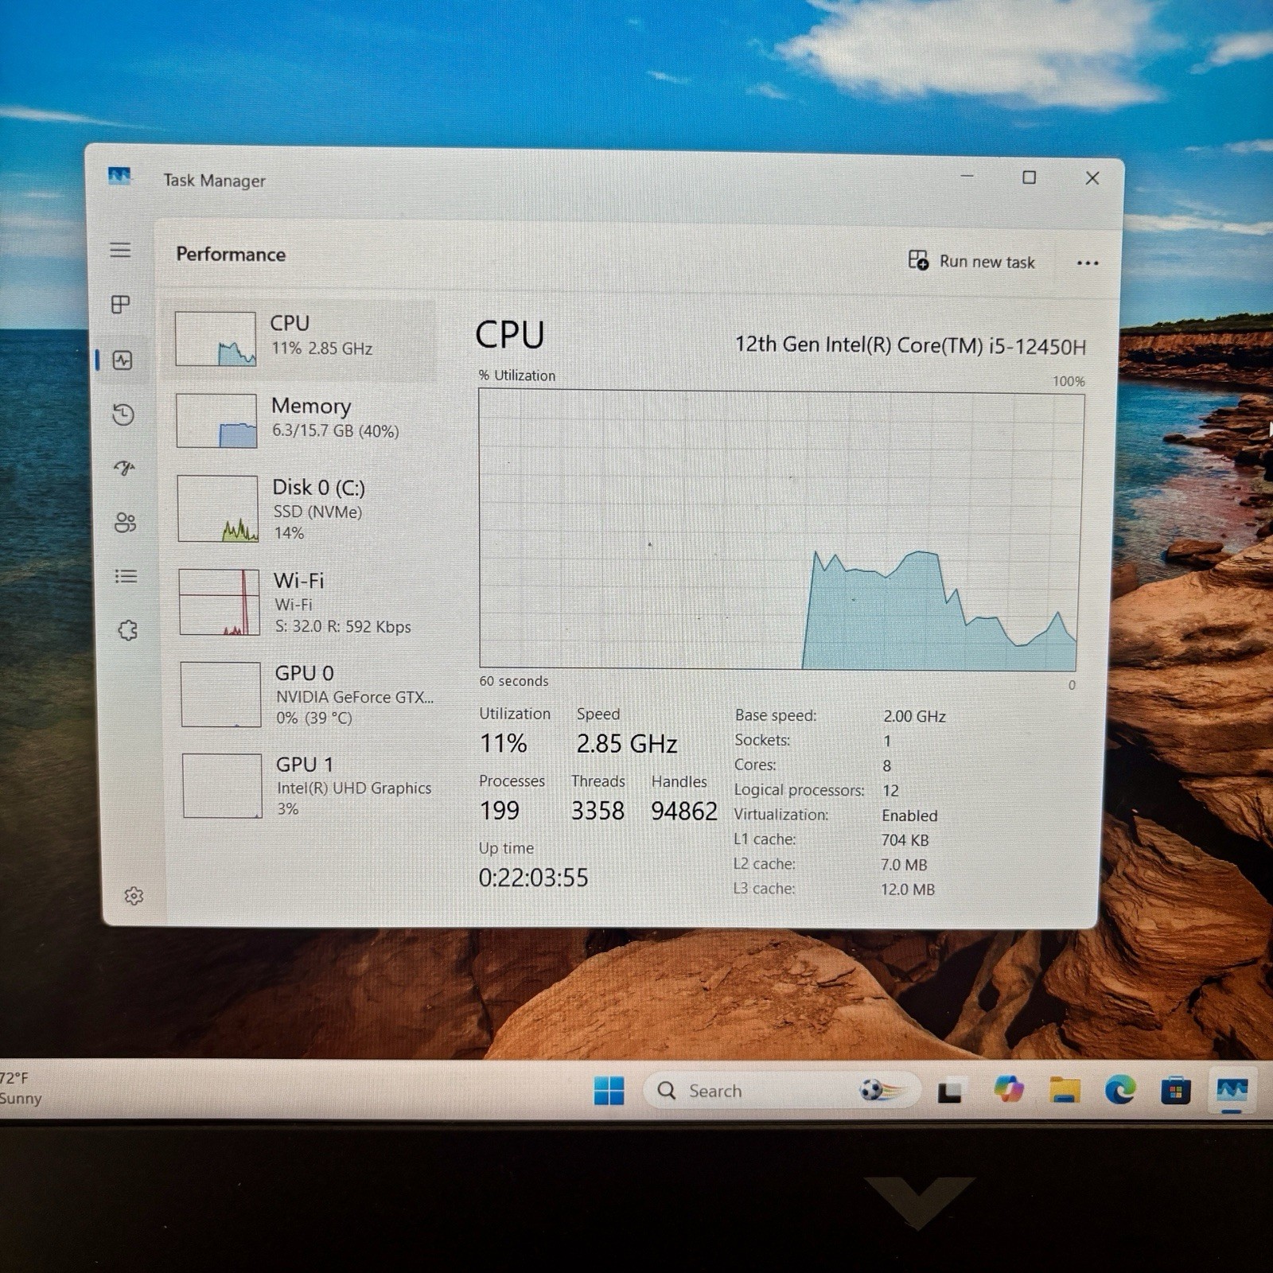Minimize the Task Manager window
This screenshot has width=1273, height=1273.
tap(967, 177)
